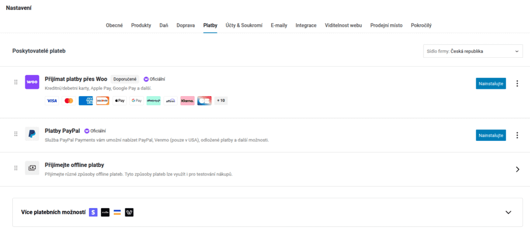
Task: Open three-dot menu for Platby PayPal
Action: 517,135
